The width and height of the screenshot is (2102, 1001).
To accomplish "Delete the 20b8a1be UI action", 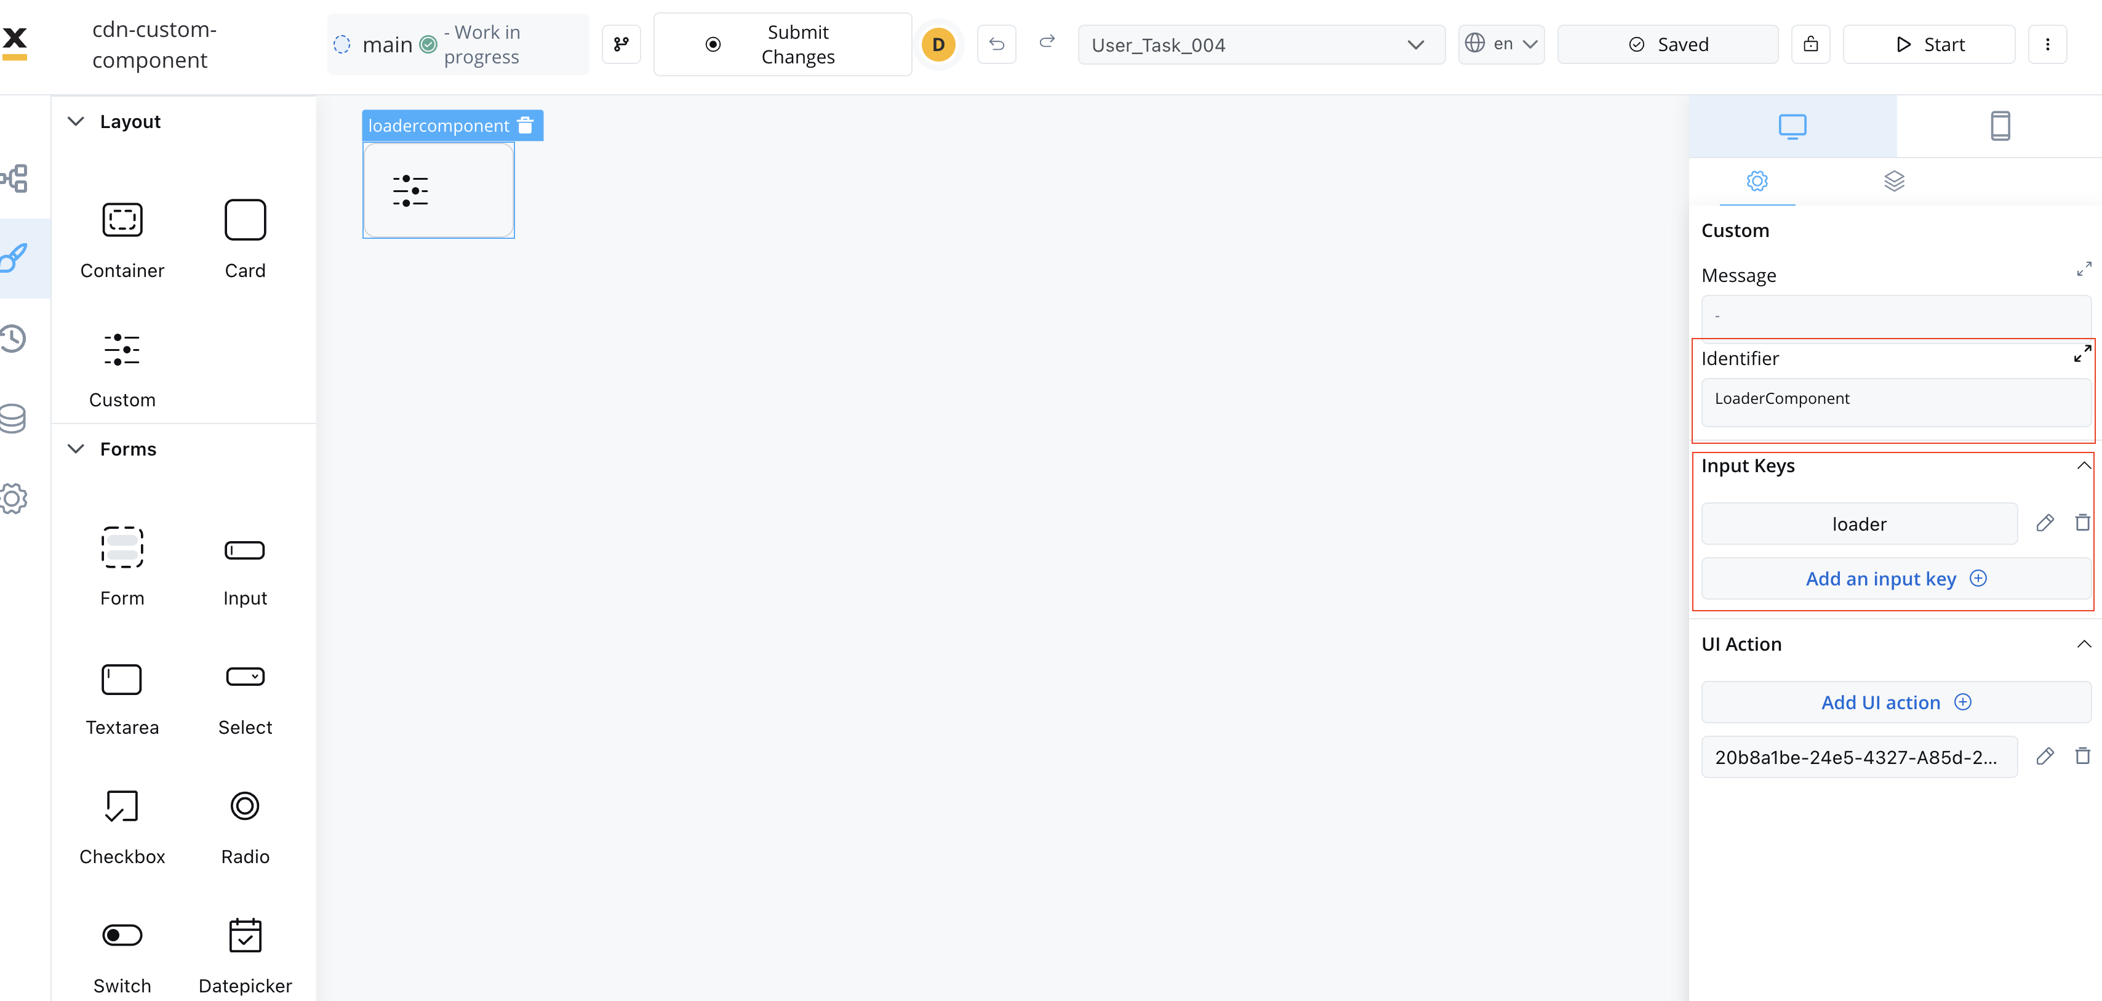I will click(x=2084, y=756).
